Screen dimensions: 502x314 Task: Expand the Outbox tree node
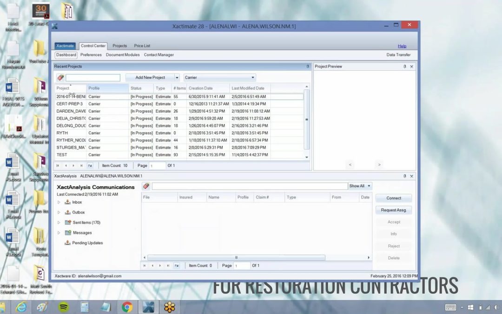[59, 213]
